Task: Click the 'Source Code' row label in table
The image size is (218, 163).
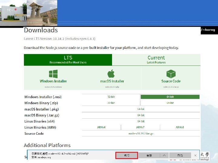Action: [34, 133]
